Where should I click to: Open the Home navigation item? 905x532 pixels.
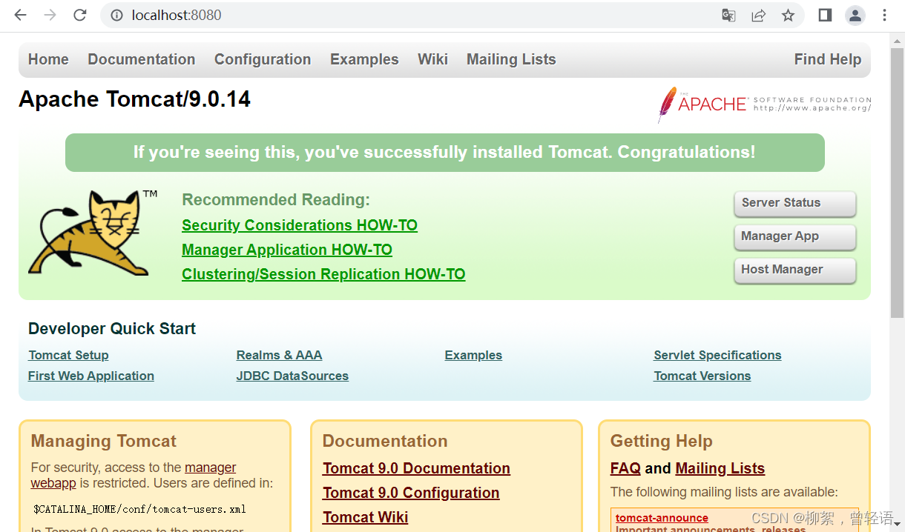pyautogui.click(x=48, y=59)
